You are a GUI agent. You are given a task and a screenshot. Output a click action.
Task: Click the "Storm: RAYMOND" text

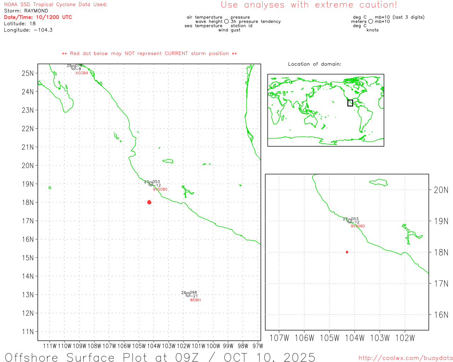point(26,11)
